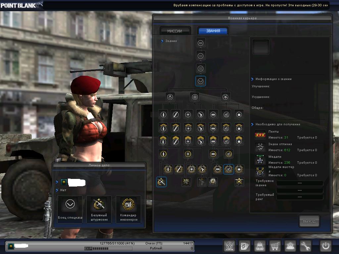Click Безумный штурмовик slot in Личное дело
This screenshot has height=254, width=339.
coord(99,209)
